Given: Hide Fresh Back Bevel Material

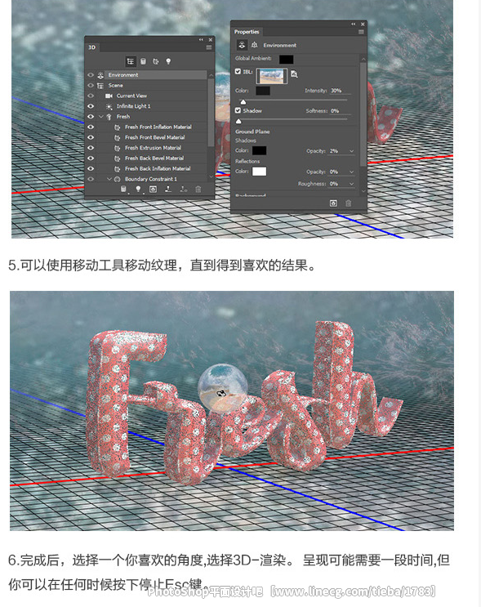Looking at the screenshot, I should coord(91,158).
